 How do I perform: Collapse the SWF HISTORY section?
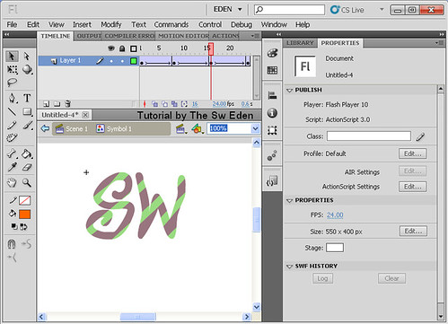pyautogui.click(x=289, y=267)
